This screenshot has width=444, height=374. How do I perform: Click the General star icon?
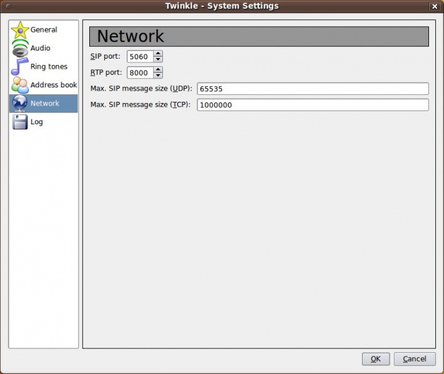[20, 30]
